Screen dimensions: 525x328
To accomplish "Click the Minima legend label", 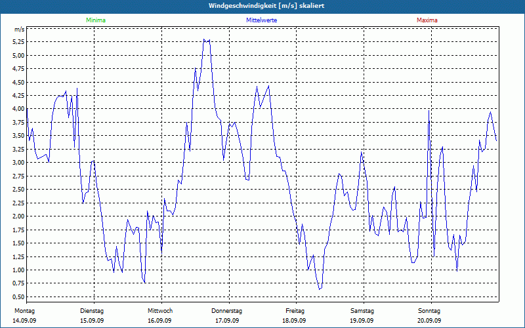I will (x=96, y=20).
